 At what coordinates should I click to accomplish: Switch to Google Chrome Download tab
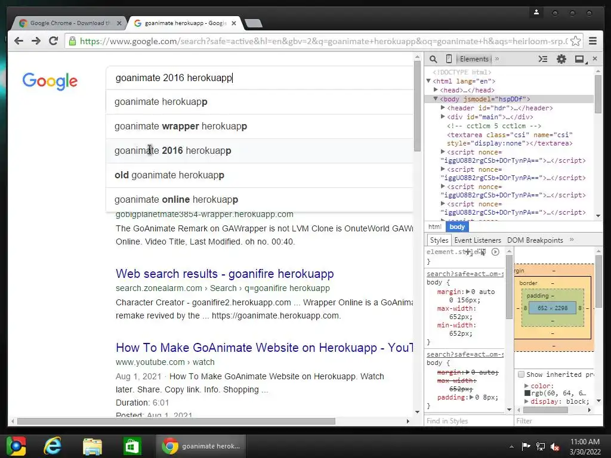point(69,23)
